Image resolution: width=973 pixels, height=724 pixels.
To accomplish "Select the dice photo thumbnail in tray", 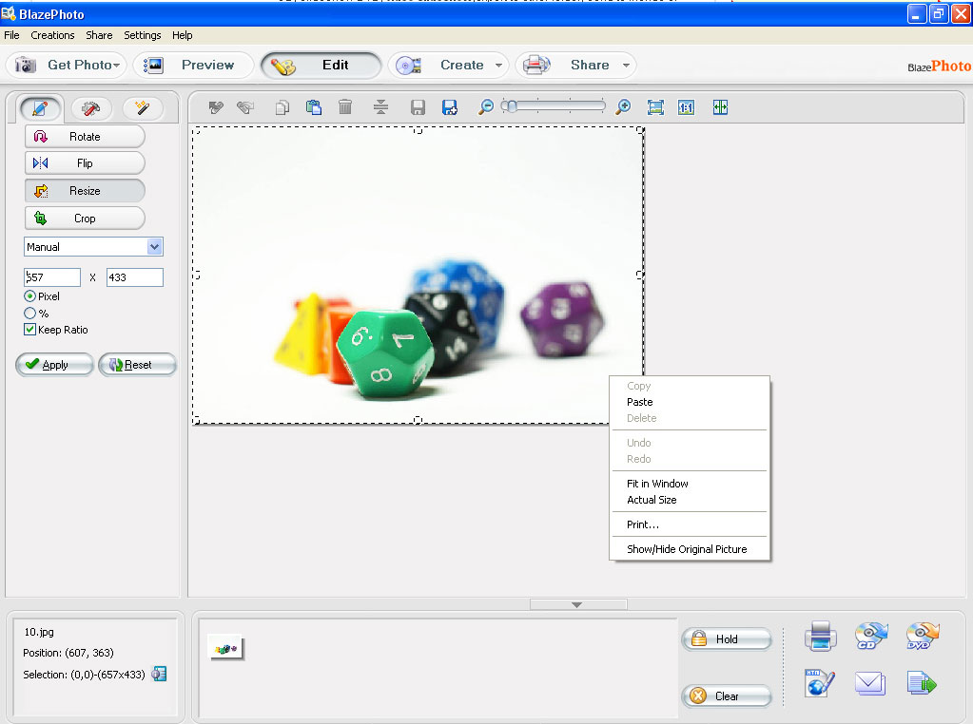I will click(225, 648).
